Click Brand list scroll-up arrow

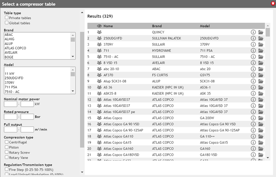73,35
